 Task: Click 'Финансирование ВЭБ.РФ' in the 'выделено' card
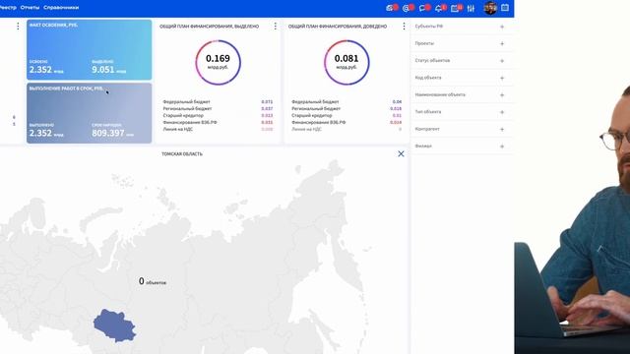point(190,122)
